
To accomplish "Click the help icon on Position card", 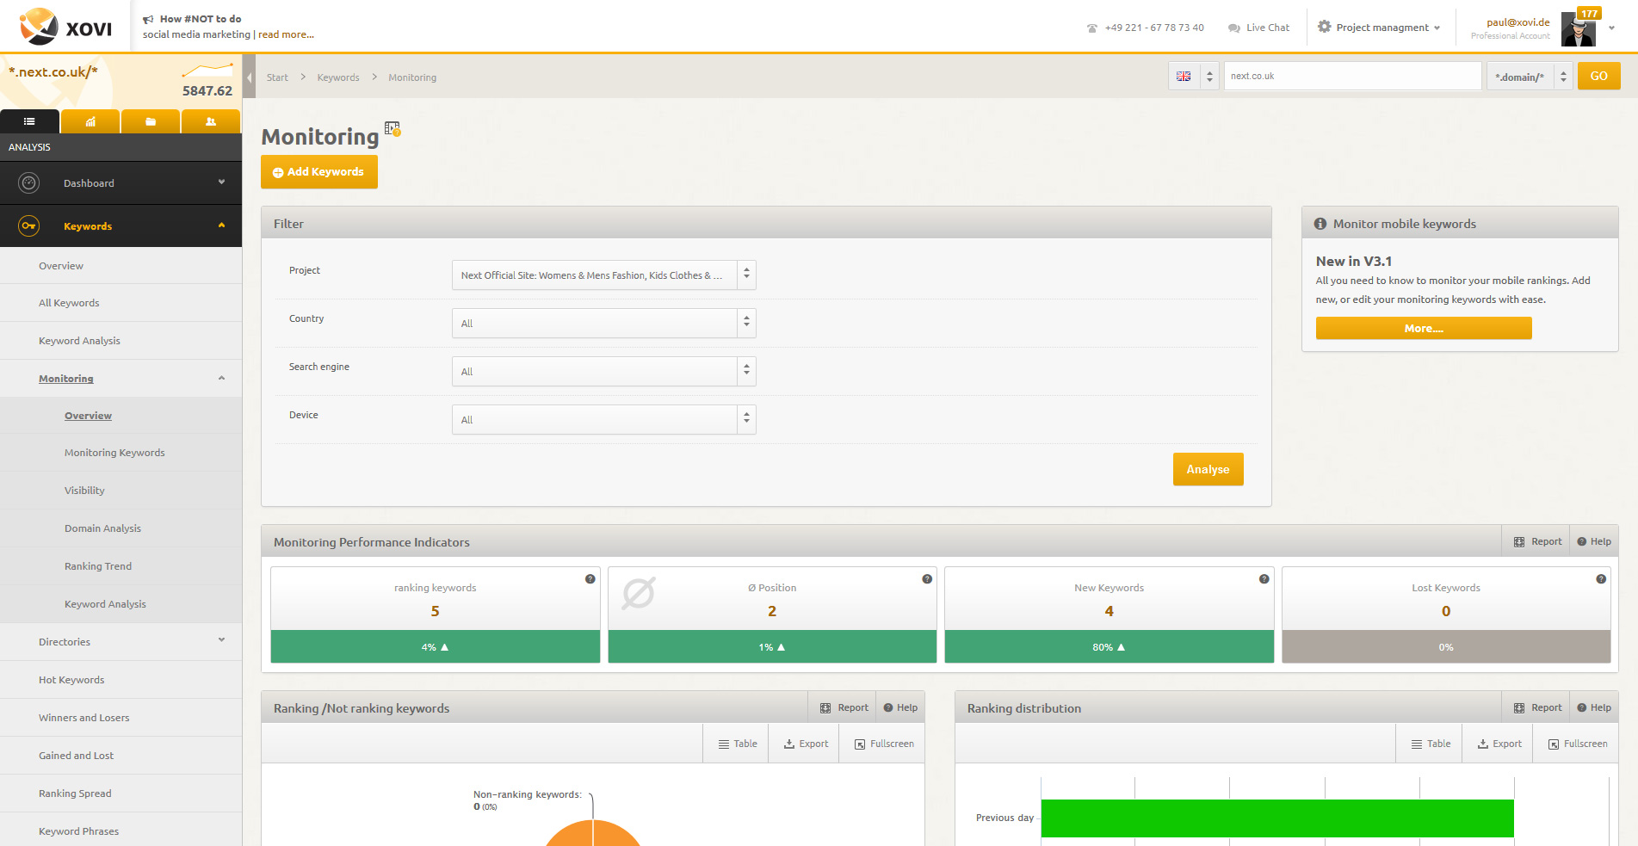I will point(927,578).
